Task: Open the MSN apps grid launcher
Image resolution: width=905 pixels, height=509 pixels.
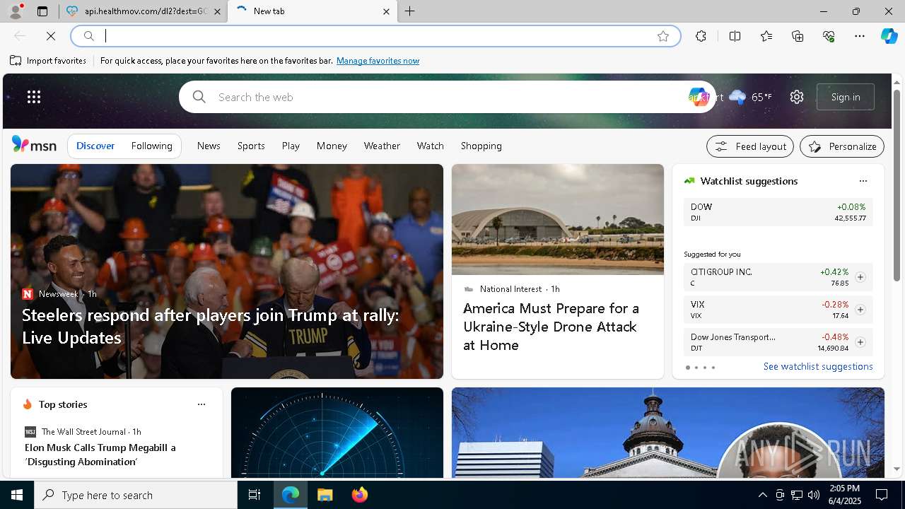Action: [x=34, y=97]
